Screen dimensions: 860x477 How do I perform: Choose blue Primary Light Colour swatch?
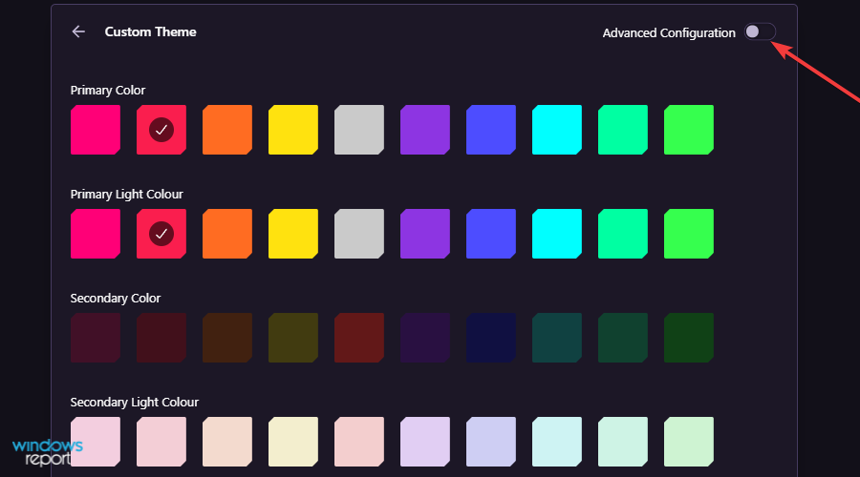491,234
